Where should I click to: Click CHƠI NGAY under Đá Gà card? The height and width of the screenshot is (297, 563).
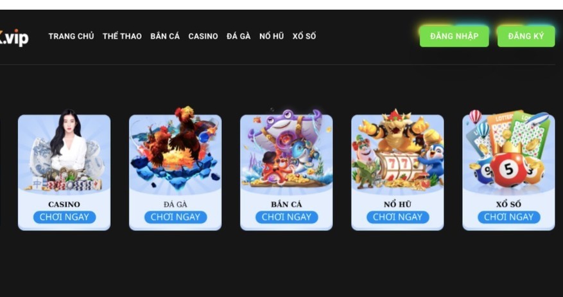coord(175,217)
